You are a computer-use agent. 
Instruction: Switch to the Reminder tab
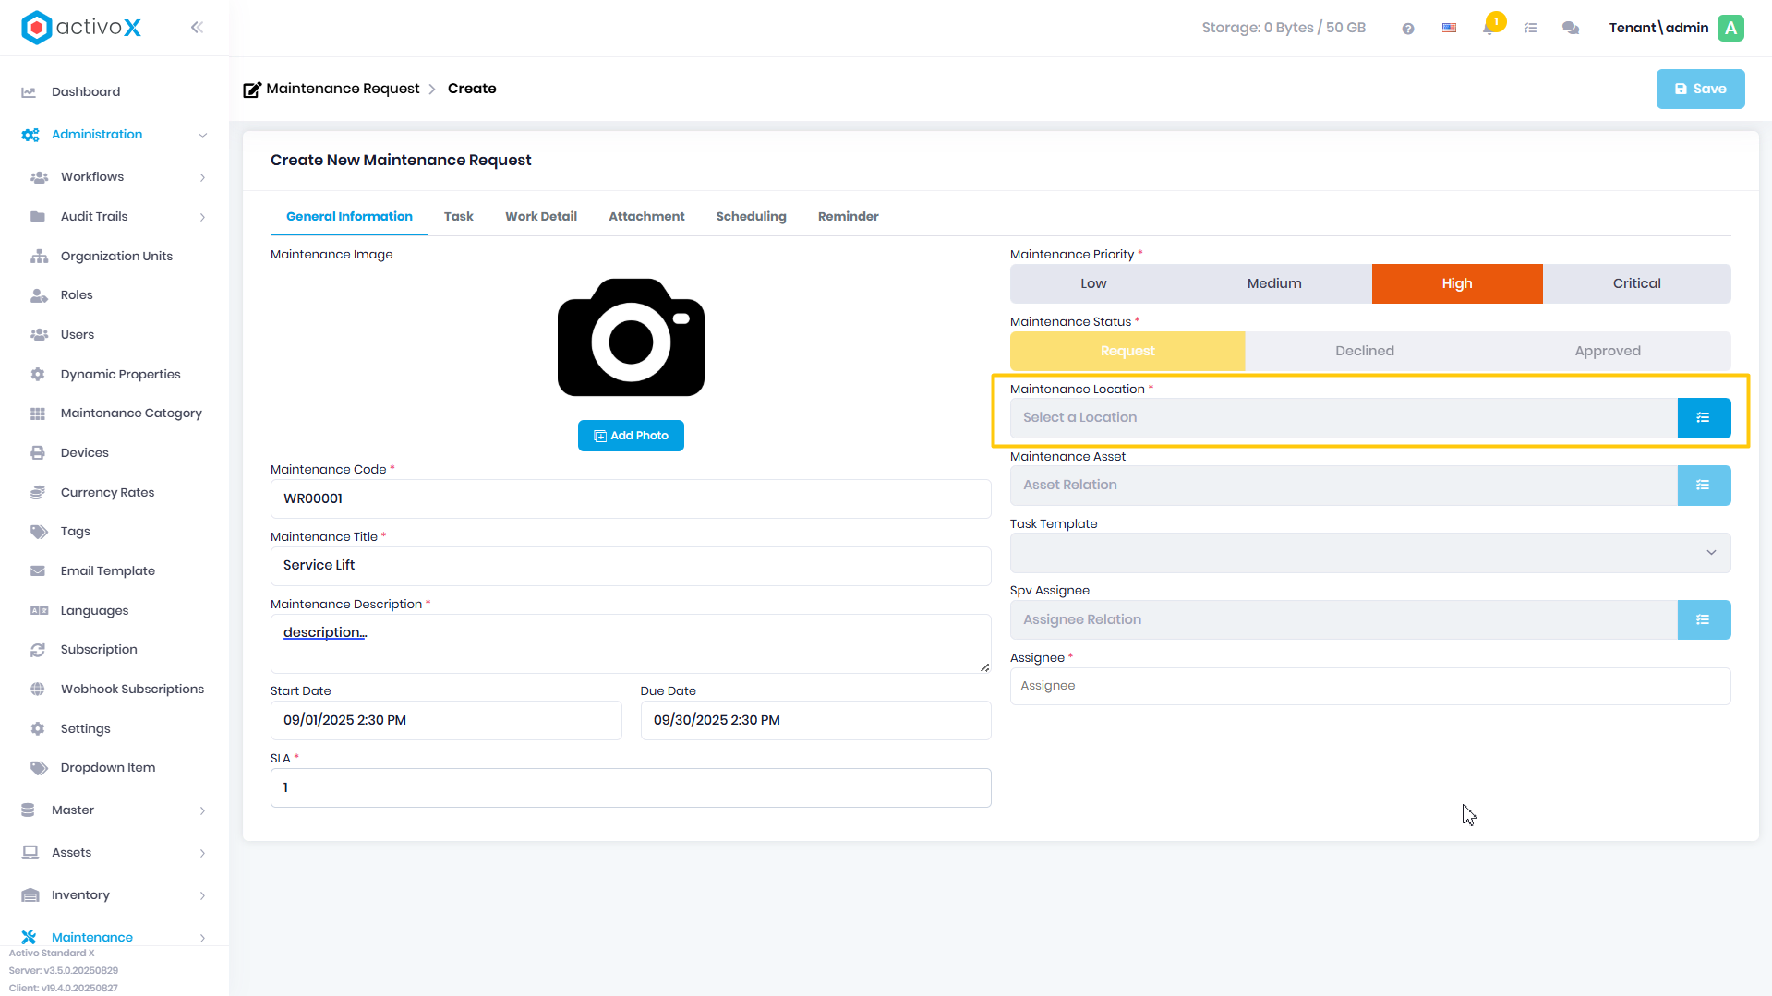coord(848,217)
